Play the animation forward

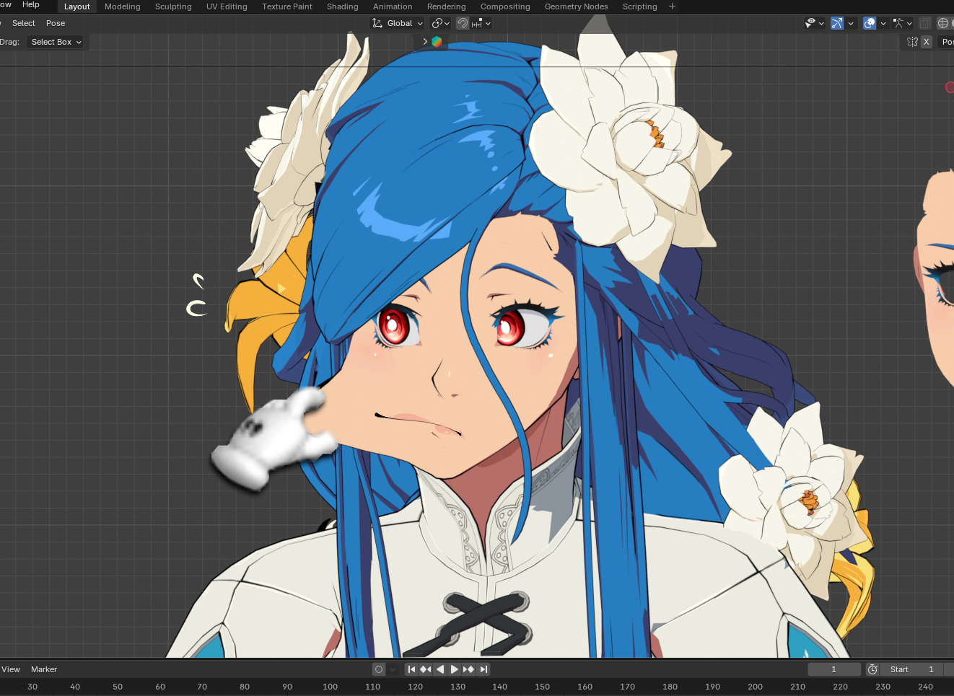click(455, 669)
